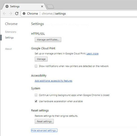
Task: Select Settings in the sidebar
Action: coord(9,38)
